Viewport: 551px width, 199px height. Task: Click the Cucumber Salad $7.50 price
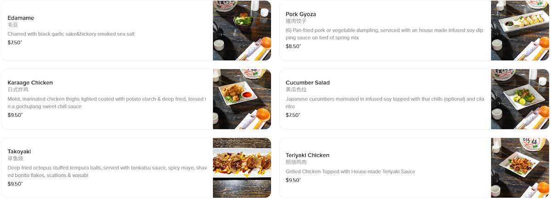click(x=293, y=115)
